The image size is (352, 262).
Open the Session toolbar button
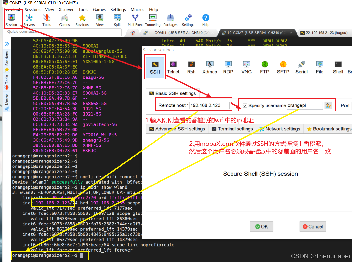tap(11, 20)
